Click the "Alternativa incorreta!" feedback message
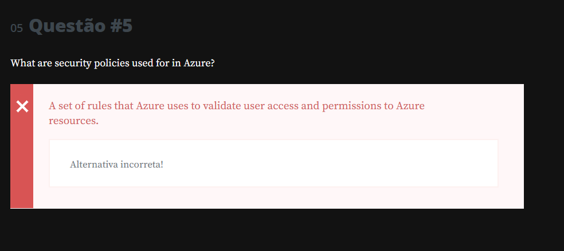Image resolution: width=564 pixels, height=251 pixels. coord(116,165)
